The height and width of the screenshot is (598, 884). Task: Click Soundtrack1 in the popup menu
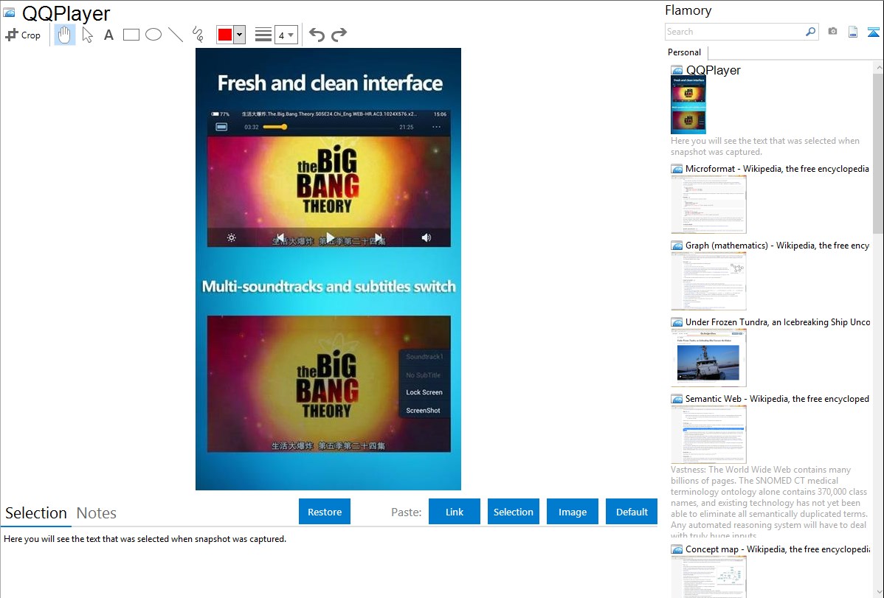click(x=424, y=357)
